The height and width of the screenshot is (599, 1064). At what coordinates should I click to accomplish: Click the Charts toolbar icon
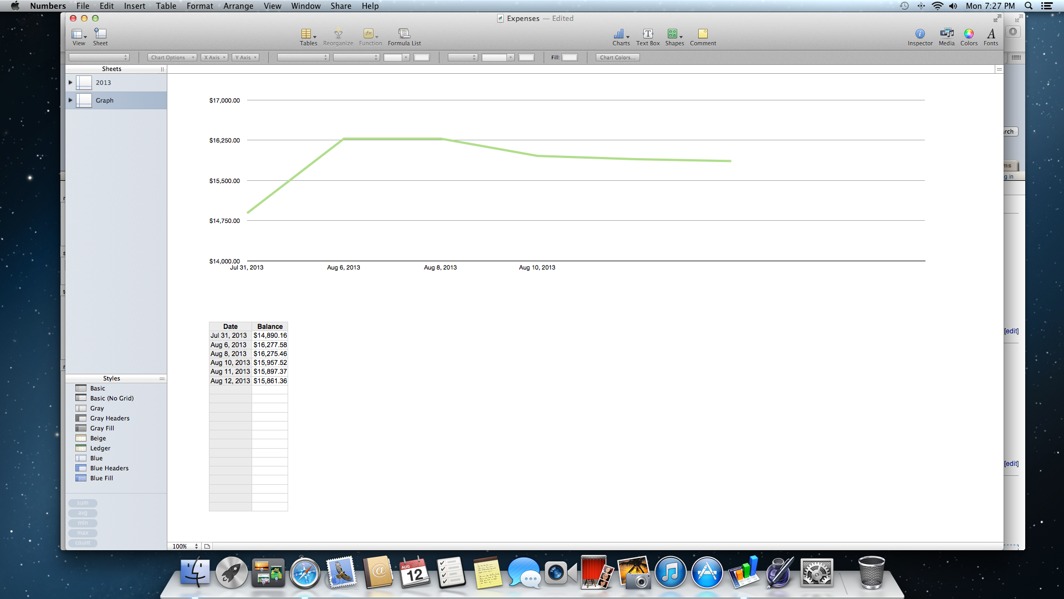620,36
